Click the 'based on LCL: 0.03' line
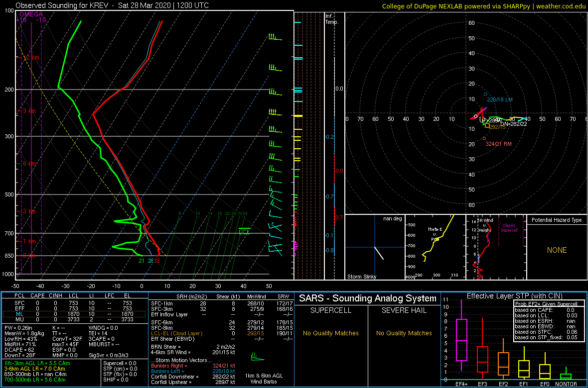Screen dimensions: 588x388 pos(546,315)
